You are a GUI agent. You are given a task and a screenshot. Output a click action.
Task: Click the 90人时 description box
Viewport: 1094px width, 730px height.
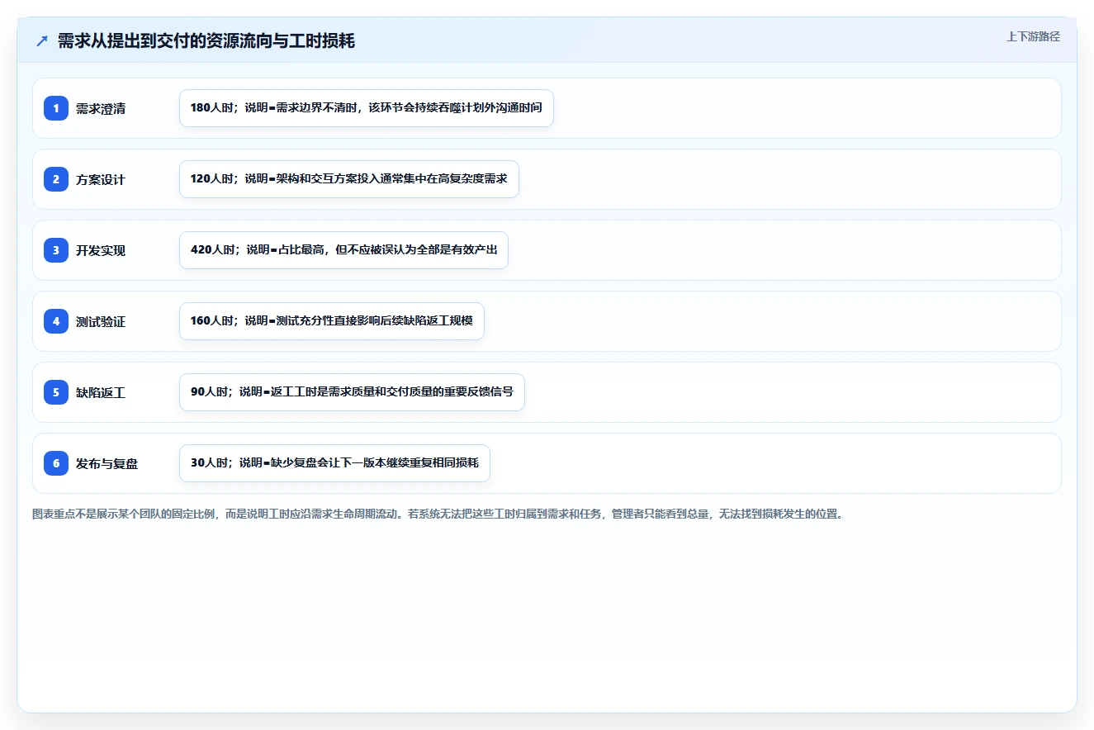click(x=352, y=392)
